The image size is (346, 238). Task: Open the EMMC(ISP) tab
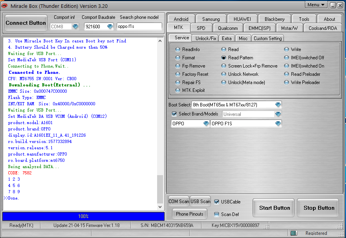tap(260, 28)
